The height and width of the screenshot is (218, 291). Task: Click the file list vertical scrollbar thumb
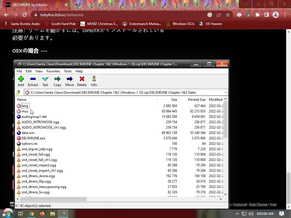click(225, 120)
